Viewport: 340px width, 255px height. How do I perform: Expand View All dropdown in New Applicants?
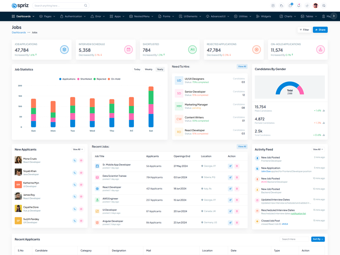click(78, 150)
